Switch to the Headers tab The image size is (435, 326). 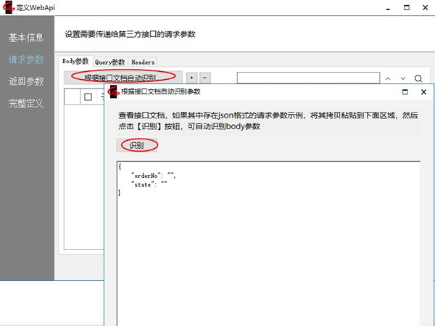coord(142,62)
